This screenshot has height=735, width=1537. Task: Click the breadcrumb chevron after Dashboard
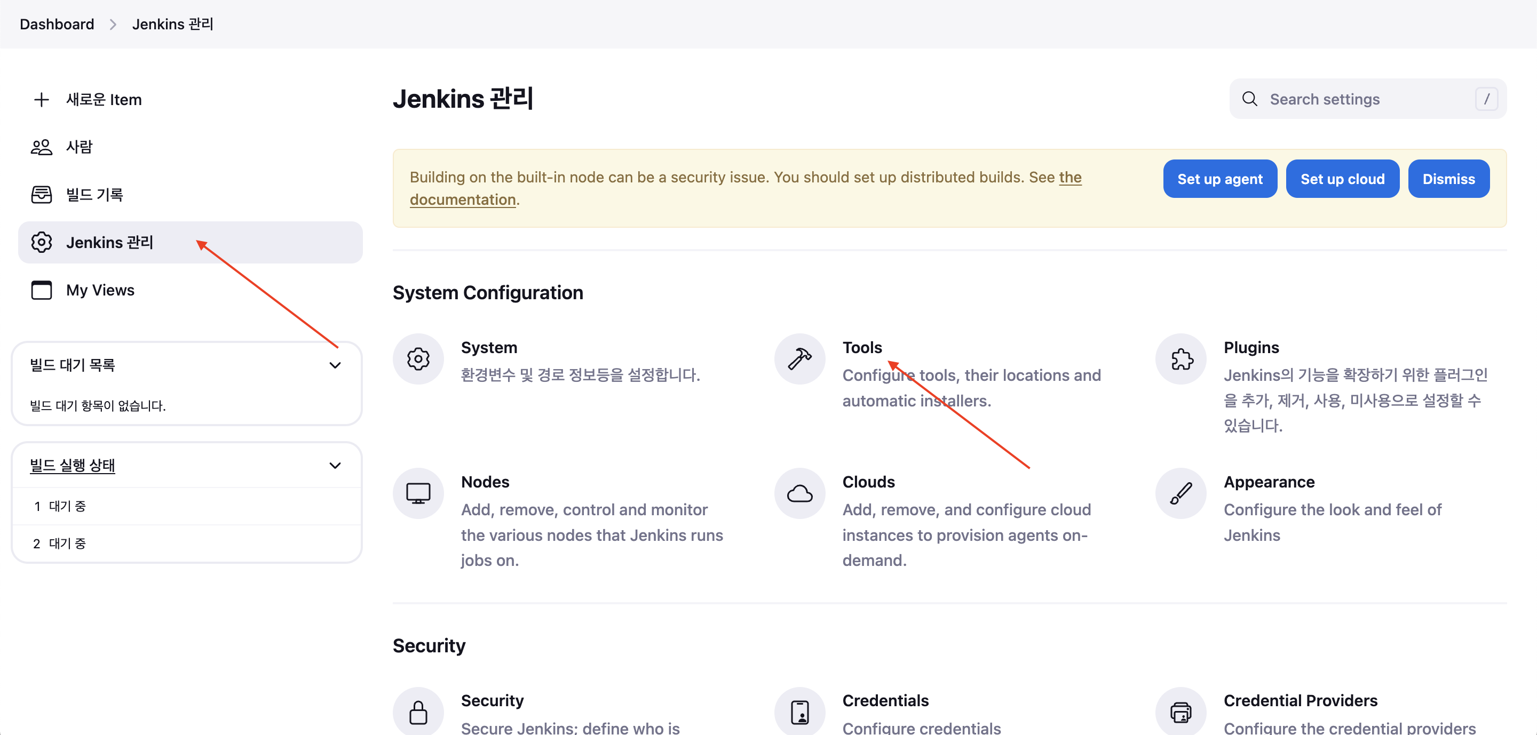[x=113, y=25]
